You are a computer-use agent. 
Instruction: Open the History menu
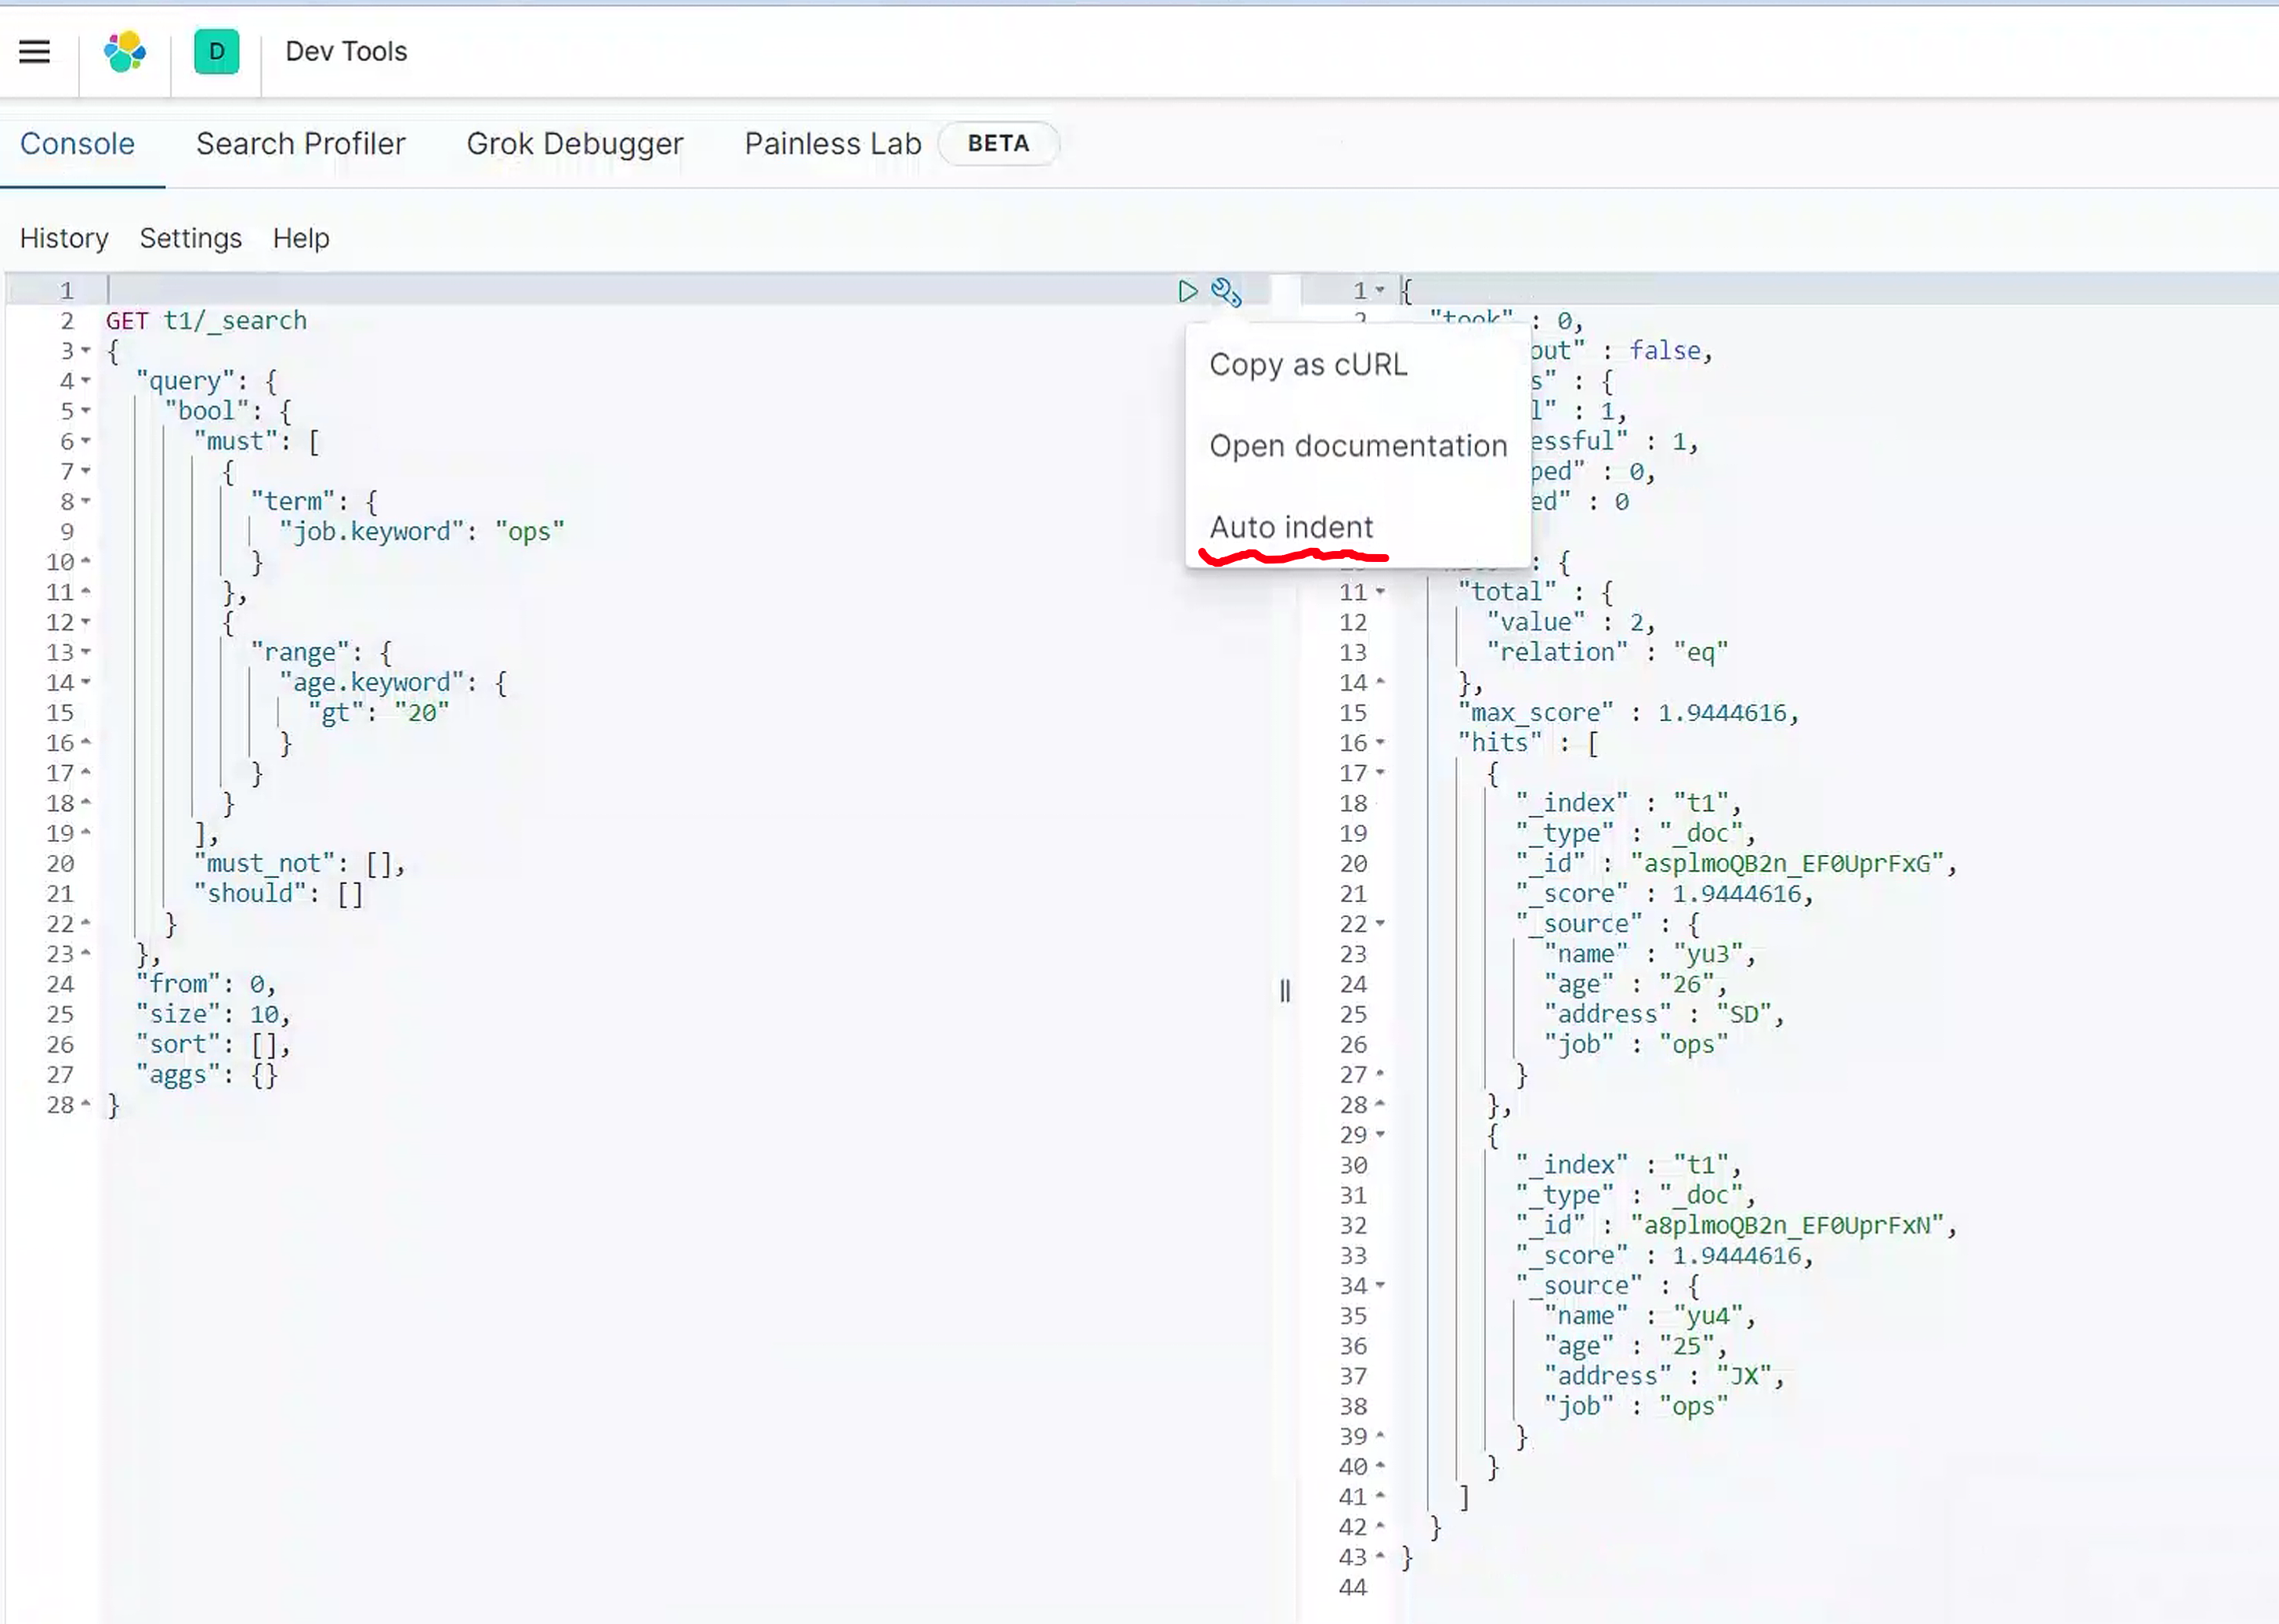click(64, 238)
